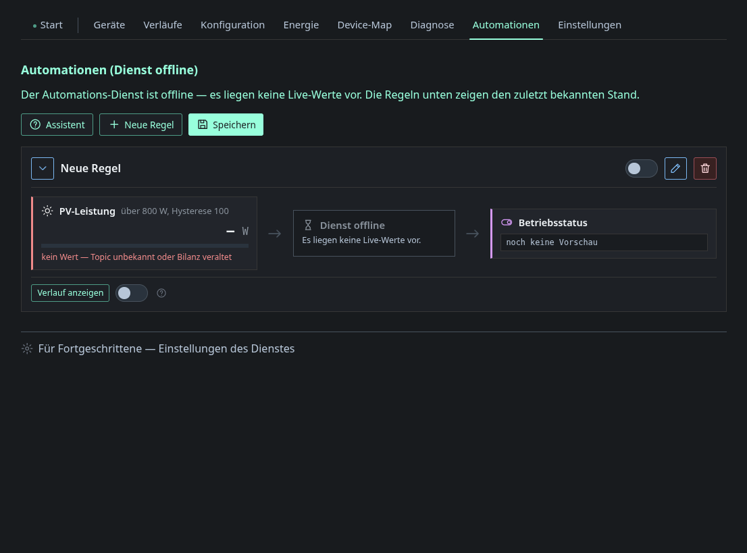Delete the rule with the trash icon
This screenshot has height=553, width=747.
(705, 169)
